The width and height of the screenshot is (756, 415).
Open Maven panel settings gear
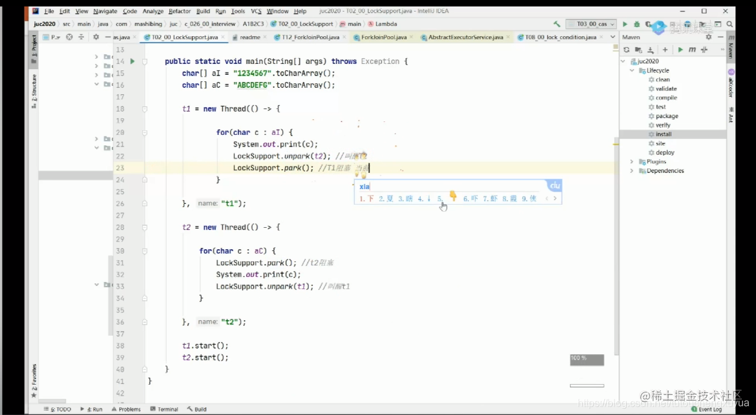[709, 37]
